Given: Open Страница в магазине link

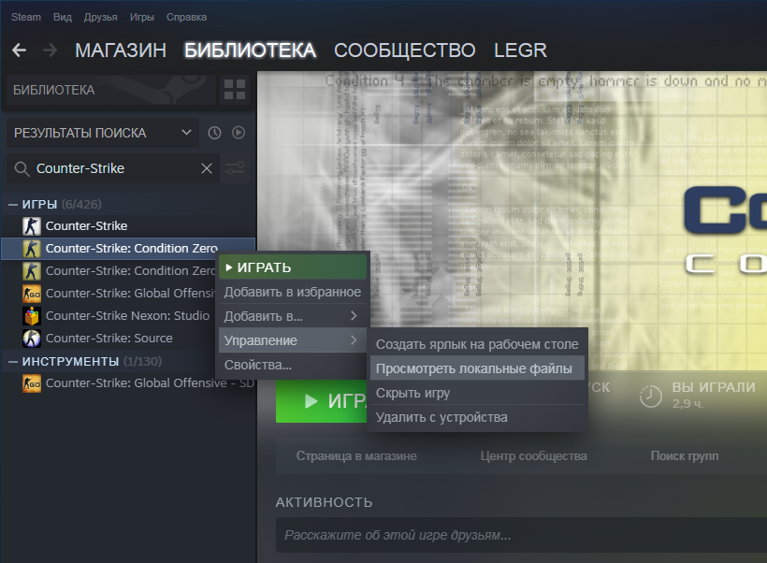Looking at the screenshot, I should coord(356,455).
